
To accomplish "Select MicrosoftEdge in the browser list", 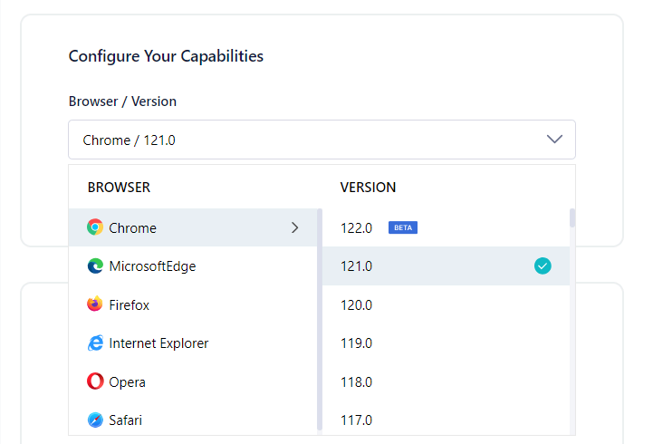I will (193, 265).
